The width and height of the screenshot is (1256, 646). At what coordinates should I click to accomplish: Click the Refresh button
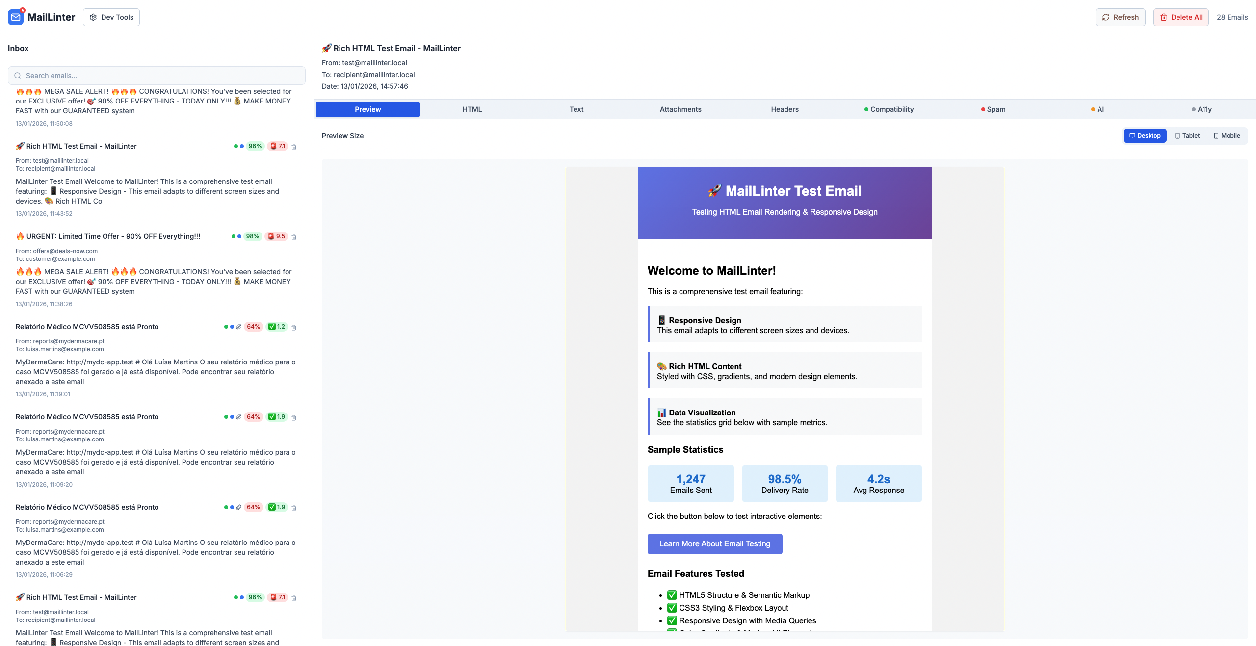click(1120, 17)
